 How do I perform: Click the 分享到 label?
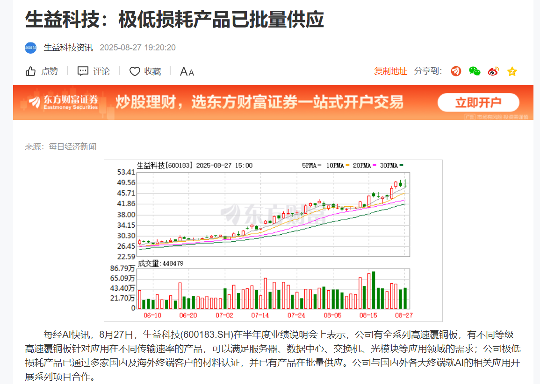pos(428,71)
